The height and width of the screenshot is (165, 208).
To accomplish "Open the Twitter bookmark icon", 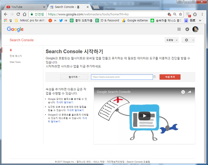I will pos(61,20).
